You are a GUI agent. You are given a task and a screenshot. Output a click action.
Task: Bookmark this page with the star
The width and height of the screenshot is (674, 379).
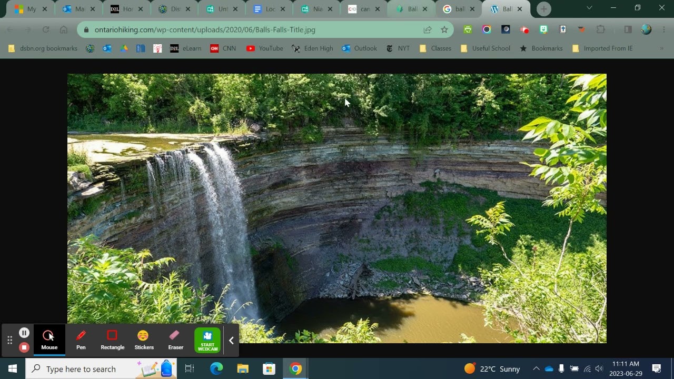click(x=444, y=29)
